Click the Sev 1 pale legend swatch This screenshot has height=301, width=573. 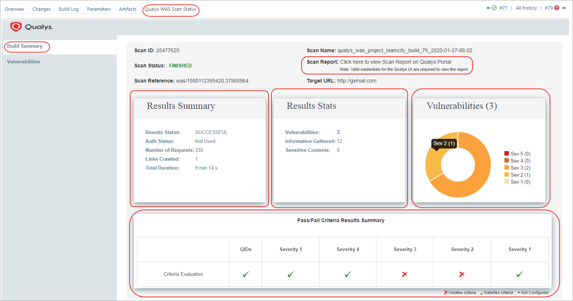(x=507, y=181)
